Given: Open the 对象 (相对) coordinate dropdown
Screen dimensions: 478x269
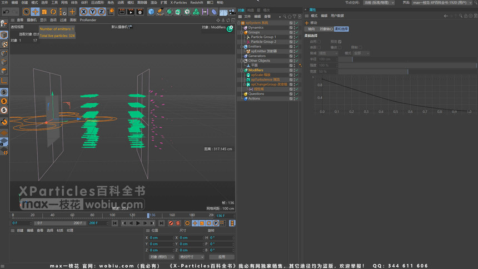Looking at the screenshot, I should pyautogui.click(x=162, y=257).
